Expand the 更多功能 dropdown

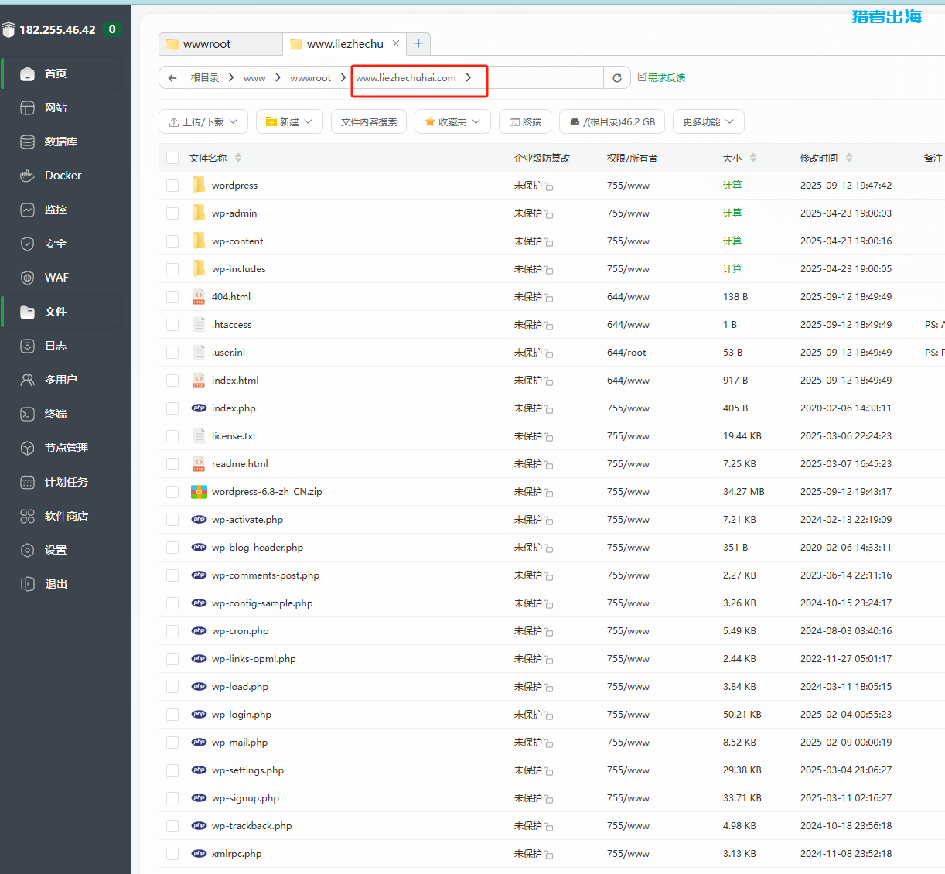click(x=708, y=122)
